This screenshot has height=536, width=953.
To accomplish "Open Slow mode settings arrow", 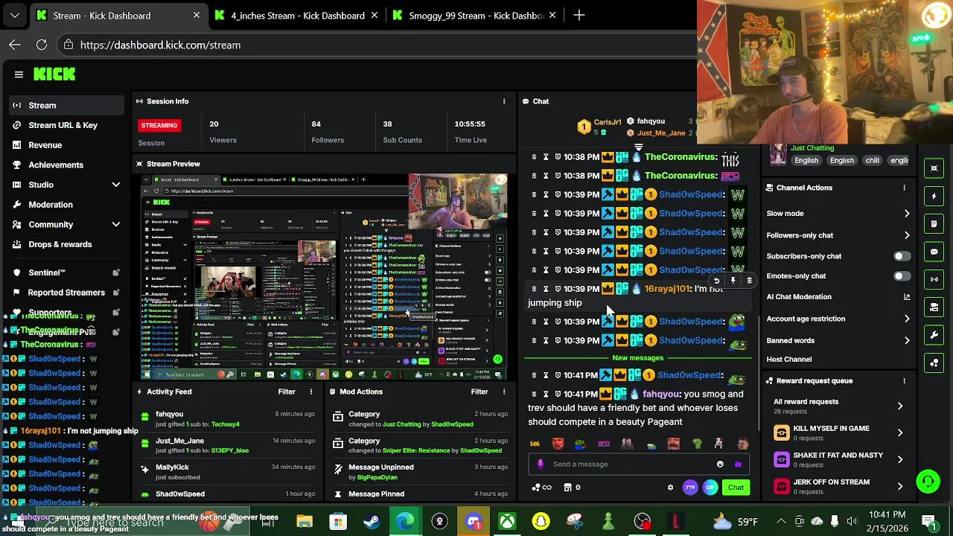I will click(x=907, y=214).
